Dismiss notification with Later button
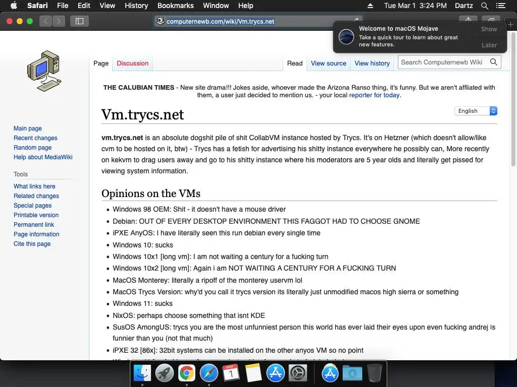This screenshot has height=387, width=517. (489, 45)
